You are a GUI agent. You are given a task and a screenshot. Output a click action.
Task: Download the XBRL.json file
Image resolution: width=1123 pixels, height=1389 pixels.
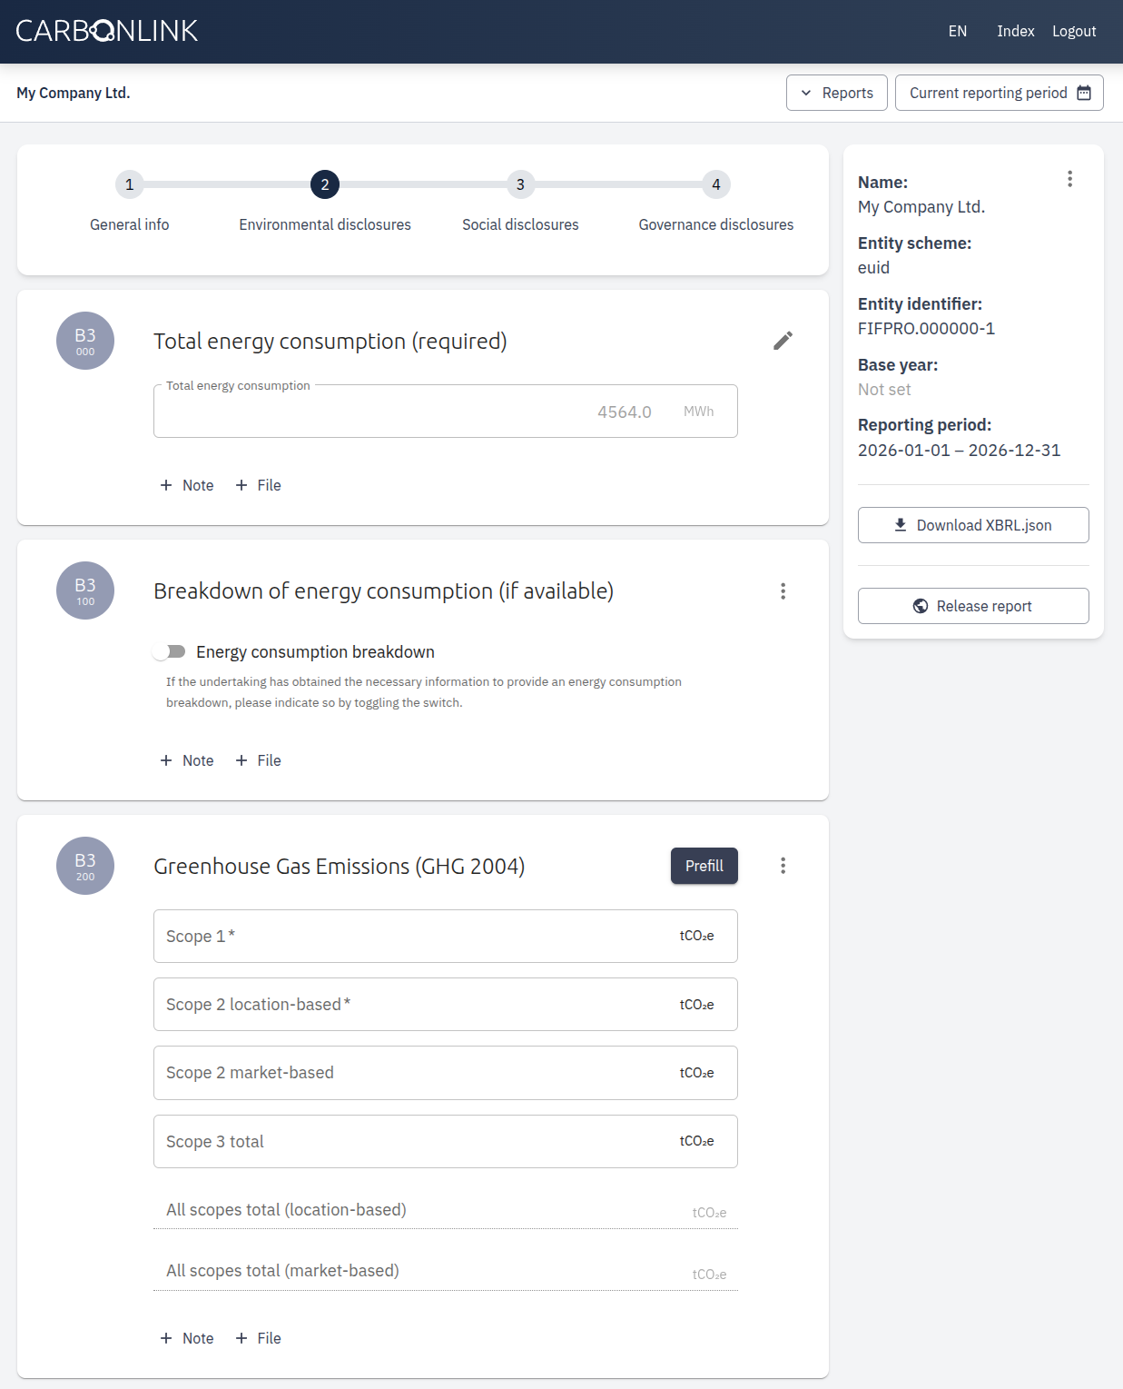click(973, 525)
